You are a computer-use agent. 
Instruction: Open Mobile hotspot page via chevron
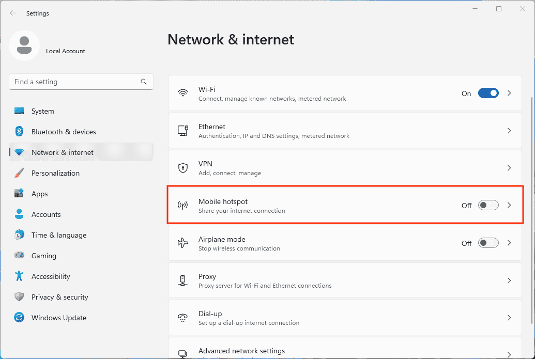point(509,205)
